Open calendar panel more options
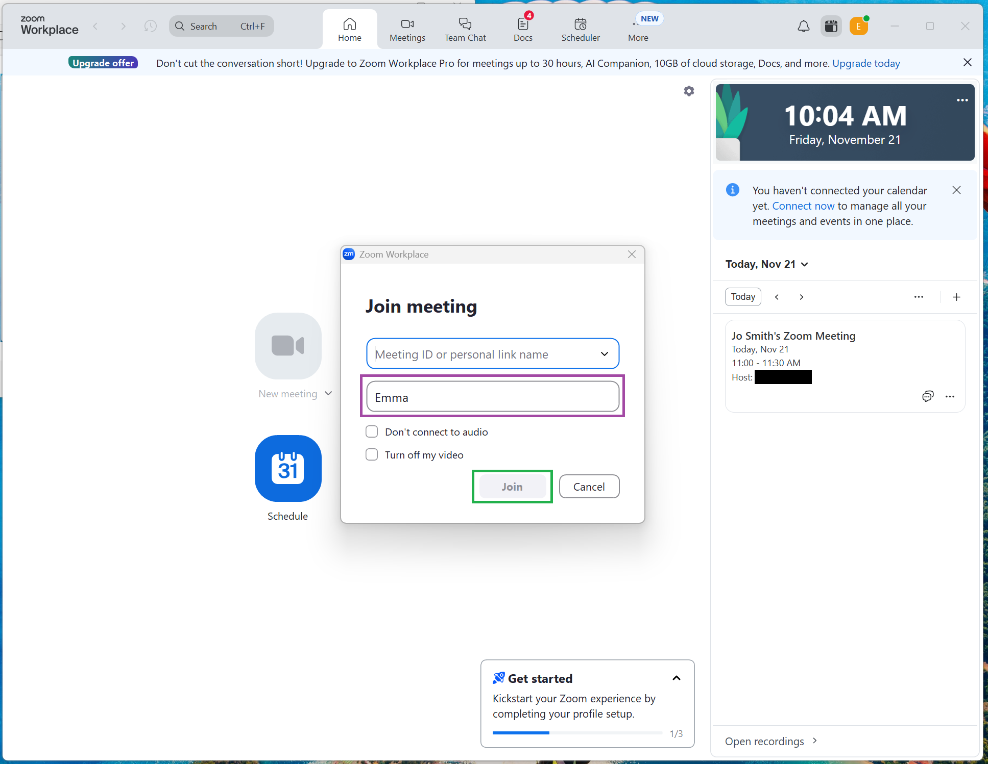The image size is (988, 764). 919,297
